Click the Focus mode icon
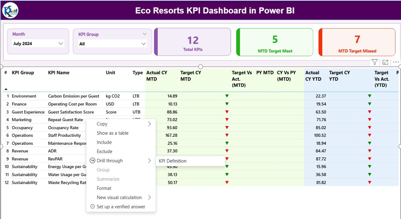This screenshot has height=219, width=401. pos(385,62)
